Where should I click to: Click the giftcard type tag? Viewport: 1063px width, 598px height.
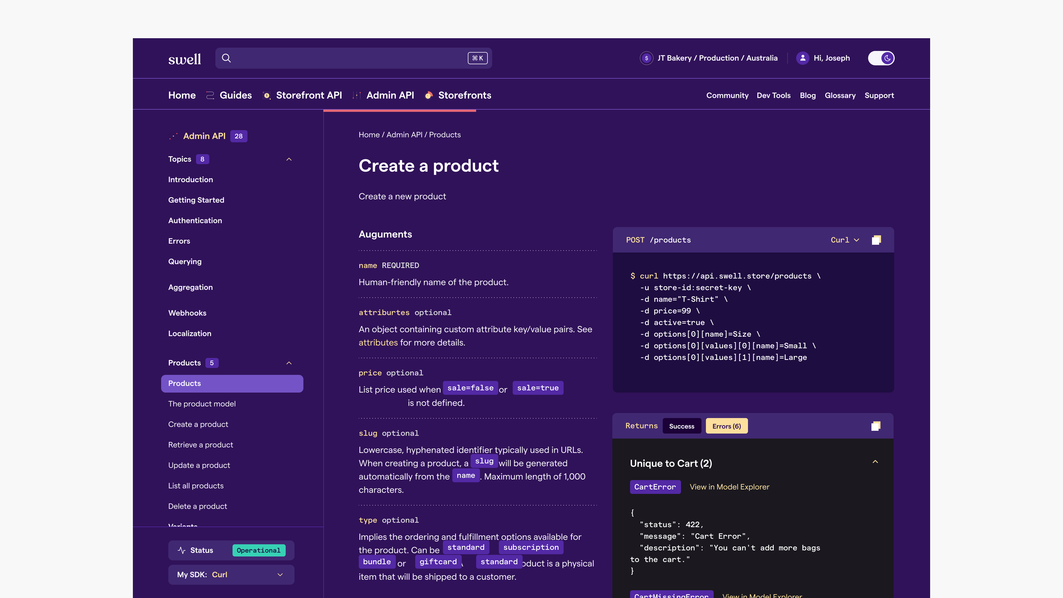[438, 562]
